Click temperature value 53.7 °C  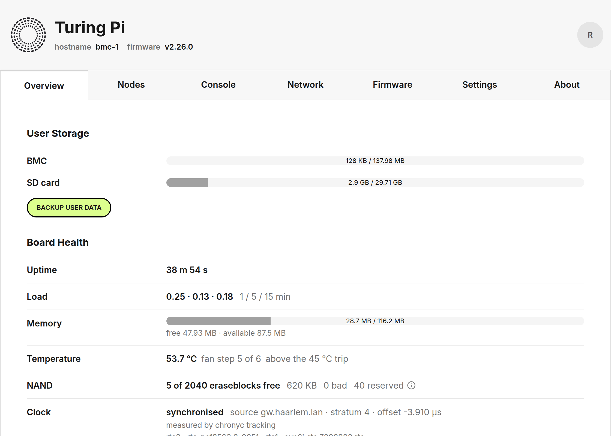tap(181, 359)
